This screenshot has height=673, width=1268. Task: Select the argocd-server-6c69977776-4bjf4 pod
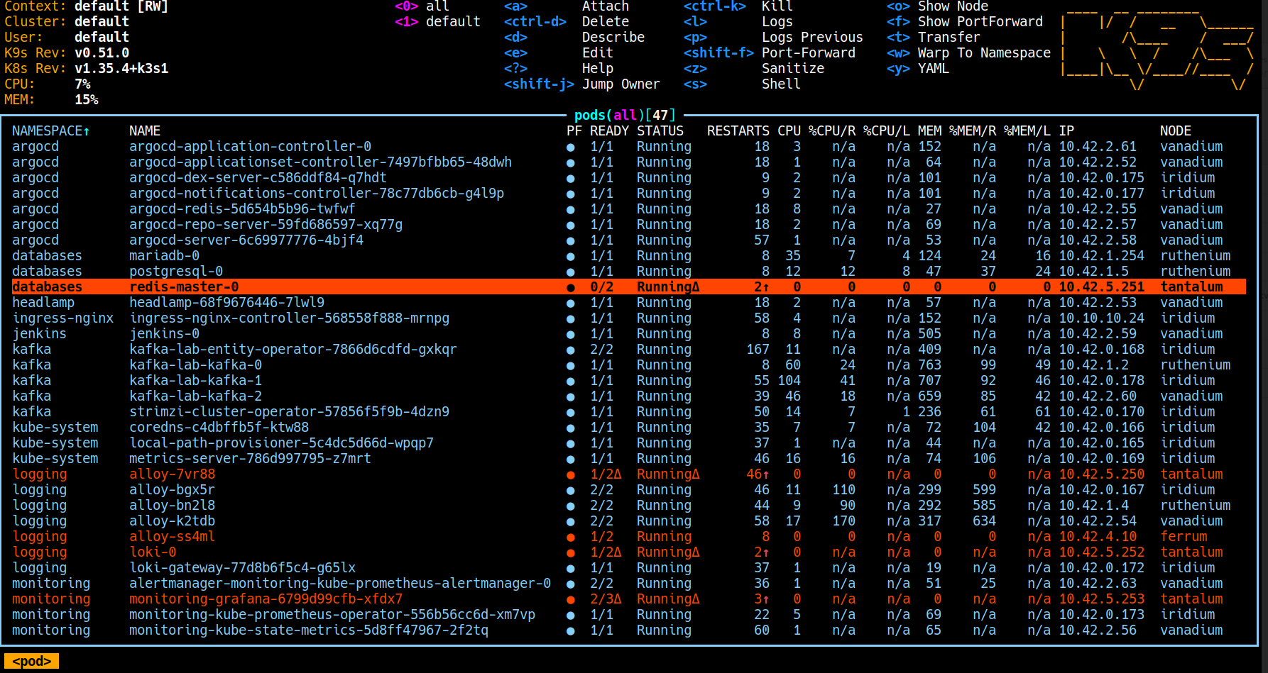pyautogui.click(x=246, y=240)
